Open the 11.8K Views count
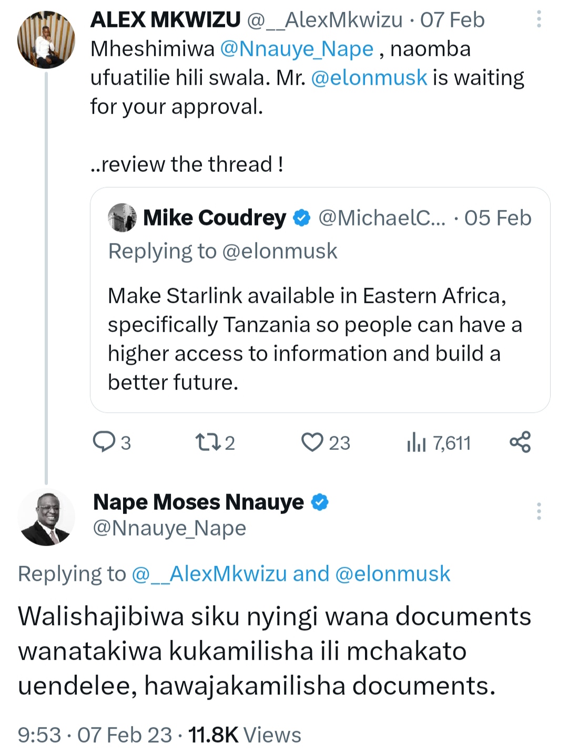 tap(245, 735)
